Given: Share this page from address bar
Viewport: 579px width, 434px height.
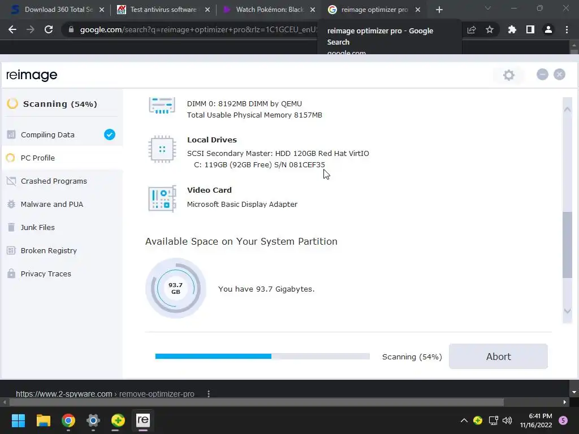Looking at the screenshot, I should 472,29.
